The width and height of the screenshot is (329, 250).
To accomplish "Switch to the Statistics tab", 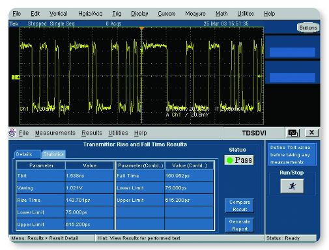I will pos(53,154).
